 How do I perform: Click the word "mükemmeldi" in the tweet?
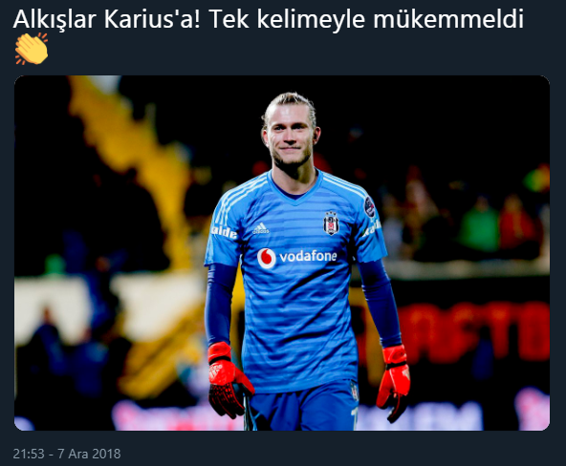click(x=448, y=19)
